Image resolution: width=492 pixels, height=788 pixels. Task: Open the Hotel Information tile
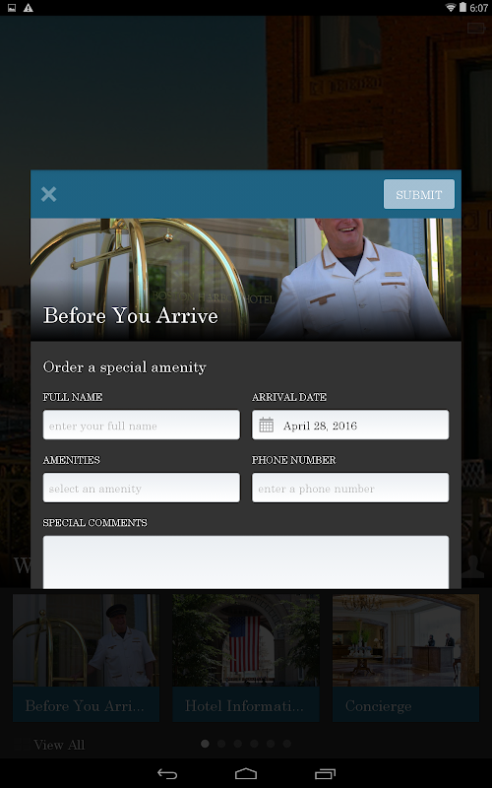point(246,658)
